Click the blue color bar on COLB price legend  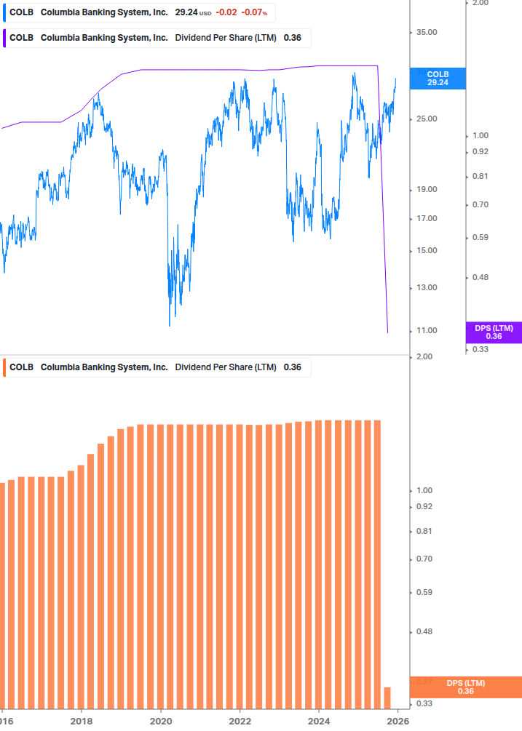pyautogui.click(x=4, y=12)
